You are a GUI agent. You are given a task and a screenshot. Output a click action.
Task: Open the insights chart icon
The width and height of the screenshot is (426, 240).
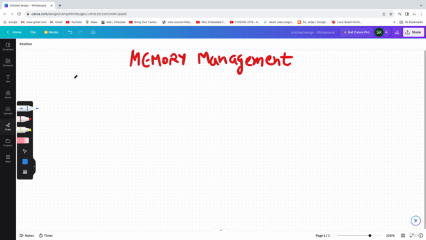pos(397,32)
